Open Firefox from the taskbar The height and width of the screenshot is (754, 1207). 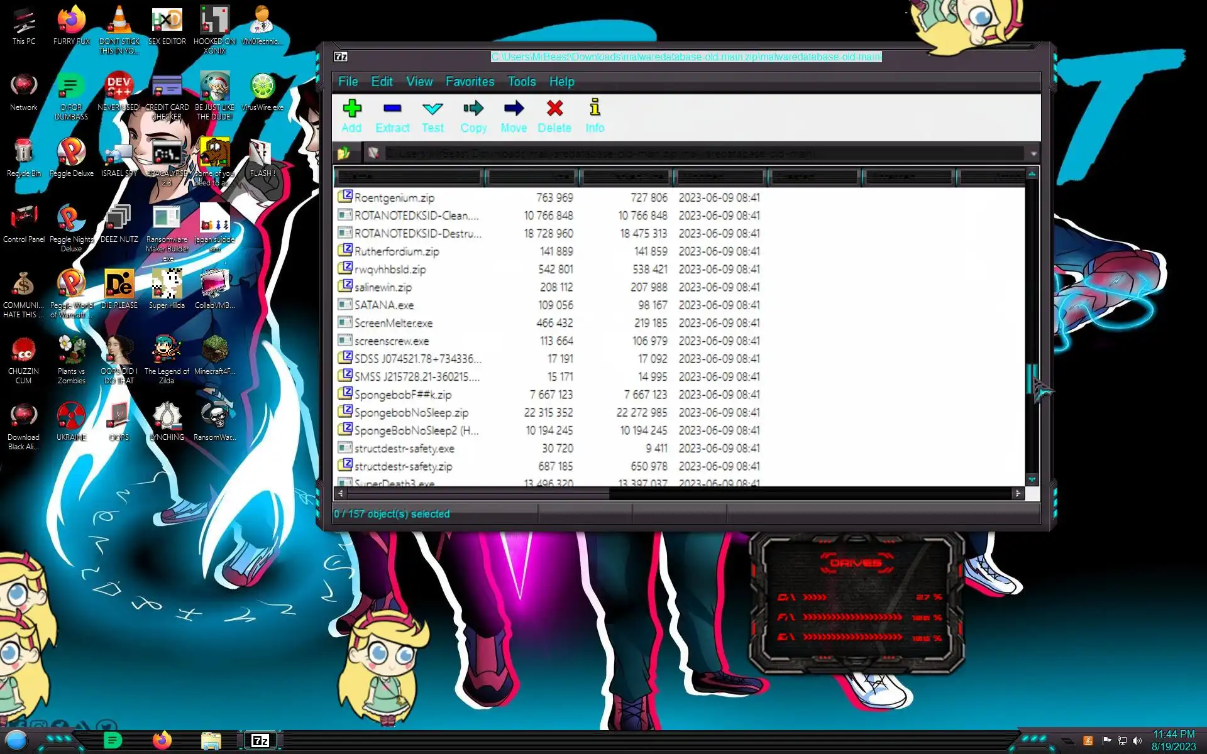(x=162, y=741)
